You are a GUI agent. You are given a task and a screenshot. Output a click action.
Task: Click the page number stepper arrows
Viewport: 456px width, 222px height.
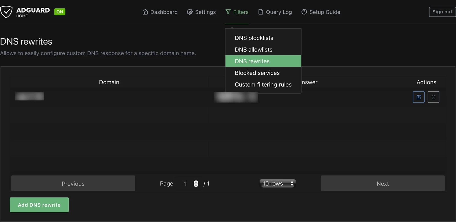pyautogui.click(x=196, y=183)
